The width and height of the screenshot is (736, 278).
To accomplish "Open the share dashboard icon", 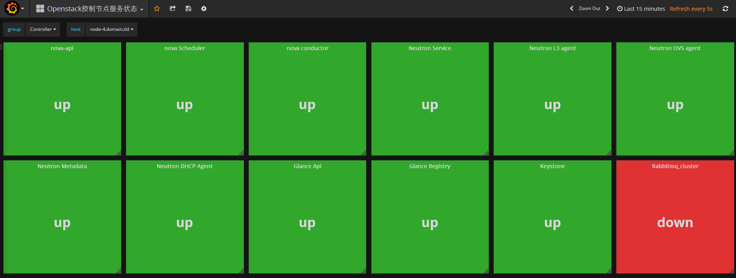I will pos(173,8).
